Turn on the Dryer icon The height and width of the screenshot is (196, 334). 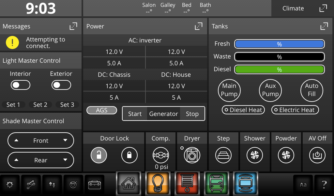[192, 155]
